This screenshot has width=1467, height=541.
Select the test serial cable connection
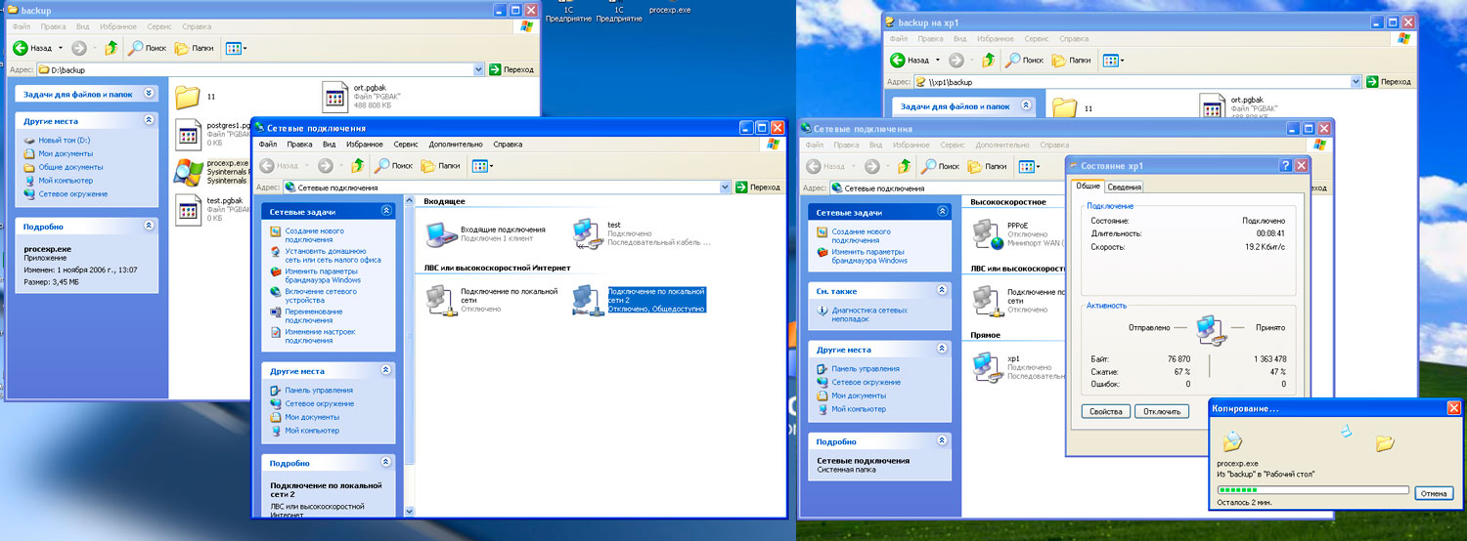click(588, 233)
